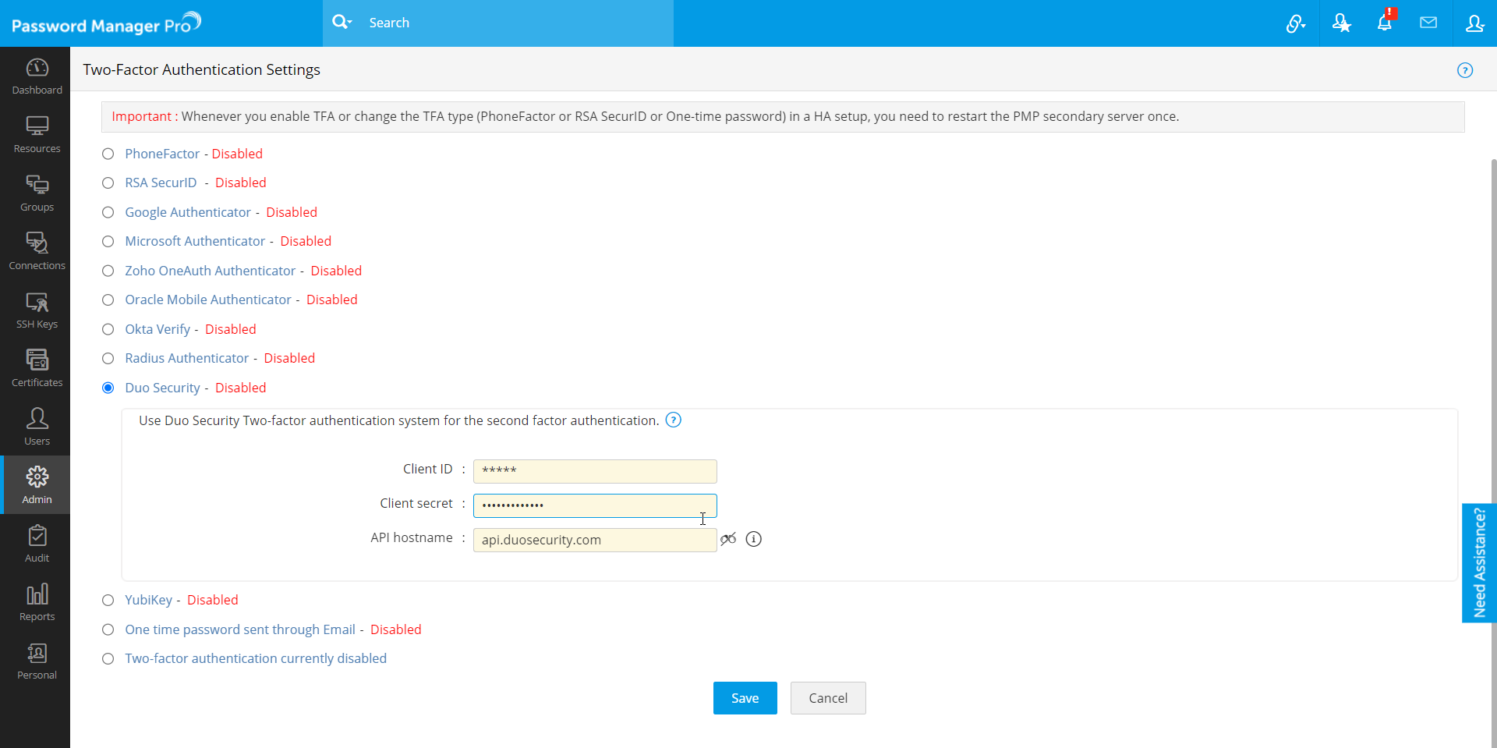Click the YubiKey label link
1497x748 pixels.
click(x=148, y=600)
